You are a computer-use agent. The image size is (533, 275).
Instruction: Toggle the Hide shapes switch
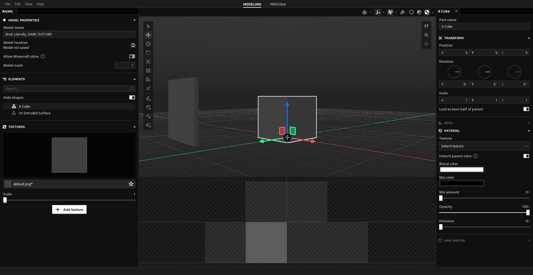click(x=132, y=97)
